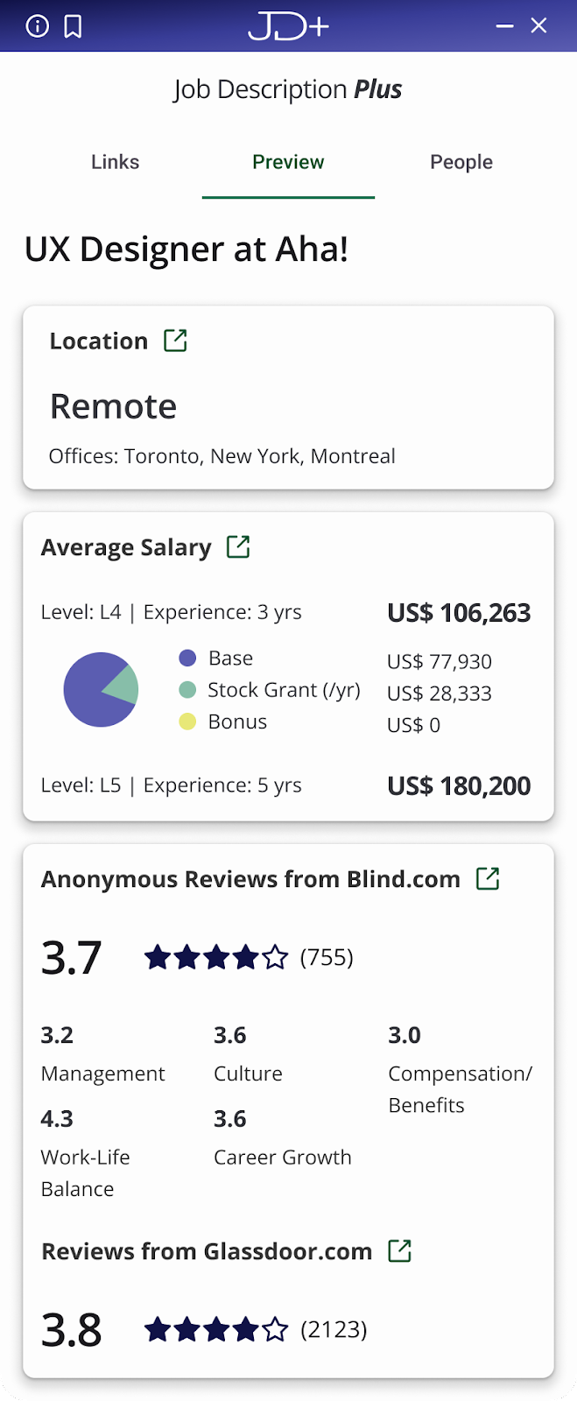Select the Preview tab
Image resolution: width=577 pixels, height=1401 pixels.
[x=288, y=162]
